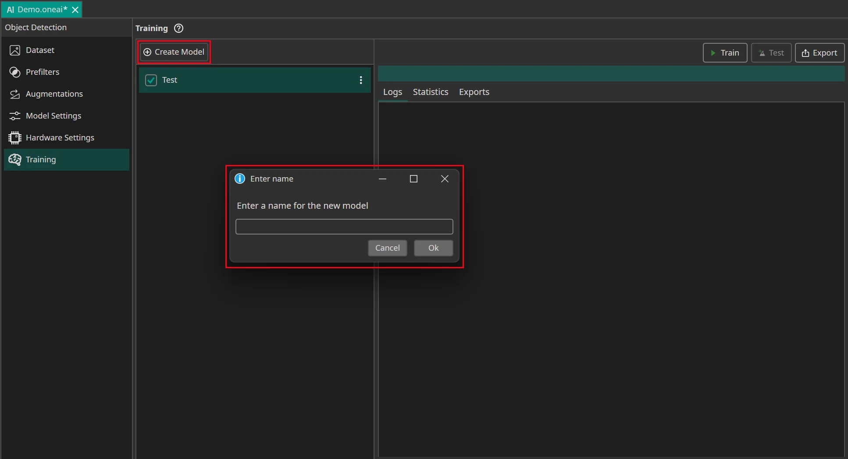Click the Hardware Settings chip icon
The image size is (848, 459).
15,138
